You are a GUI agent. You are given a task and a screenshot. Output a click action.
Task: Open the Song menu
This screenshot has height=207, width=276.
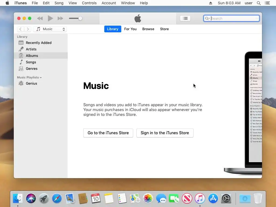click(x=59, y=3)
